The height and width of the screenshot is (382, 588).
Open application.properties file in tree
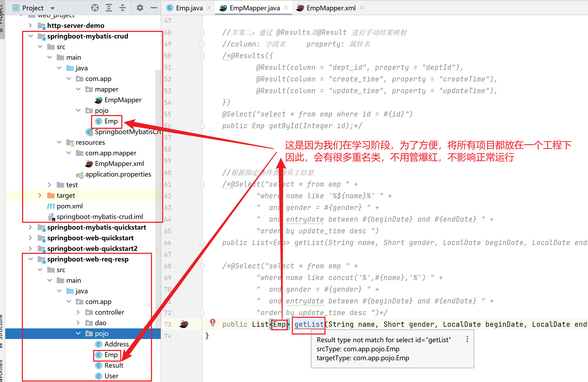coord(118,174)
